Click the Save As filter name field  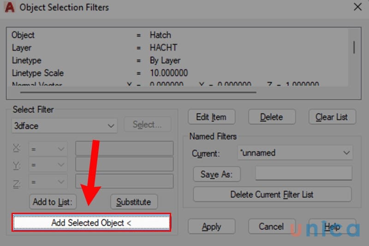pos(303,174)
